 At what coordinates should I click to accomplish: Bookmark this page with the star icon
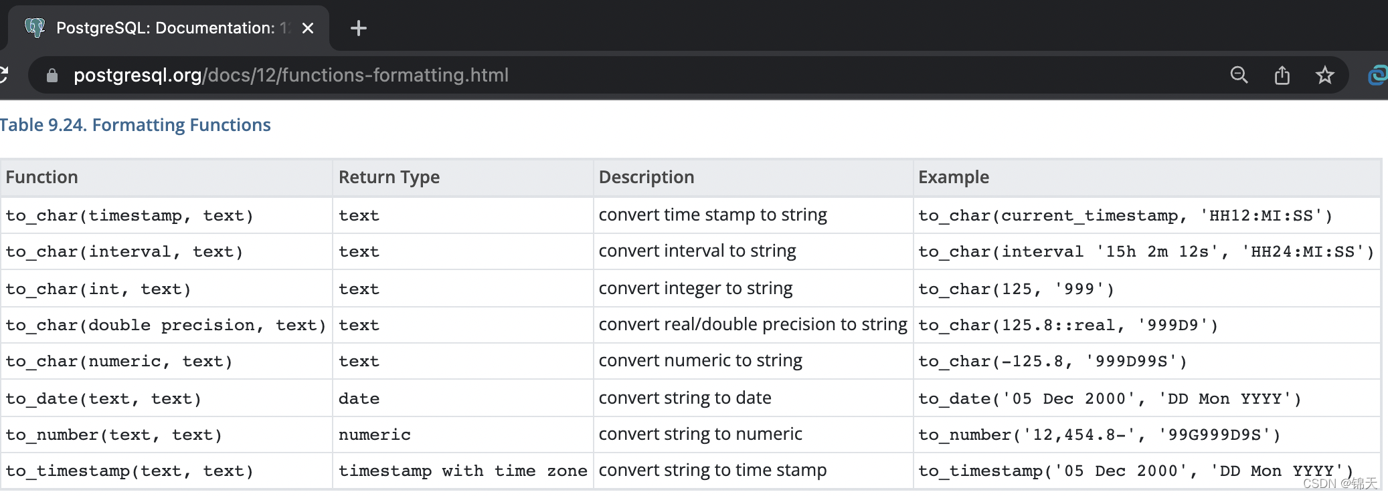[1325, 75]
